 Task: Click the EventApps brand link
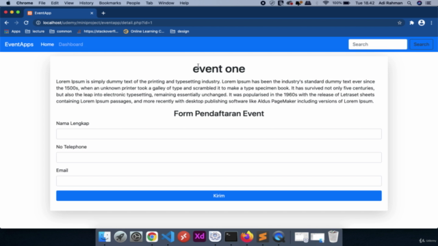[19, 44]
